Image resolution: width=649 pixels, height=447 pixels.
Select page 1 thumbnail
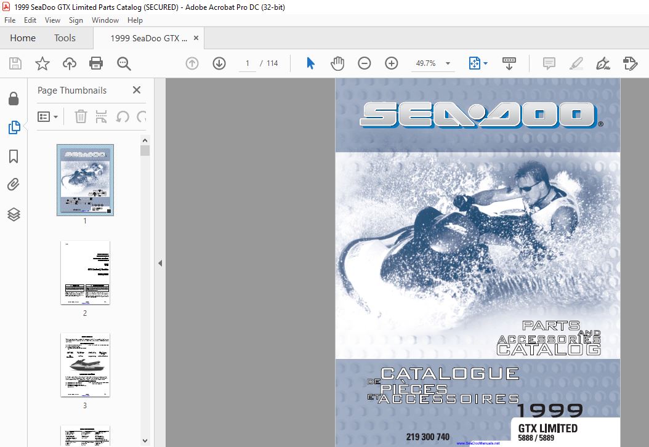click(x=85, y=180)
